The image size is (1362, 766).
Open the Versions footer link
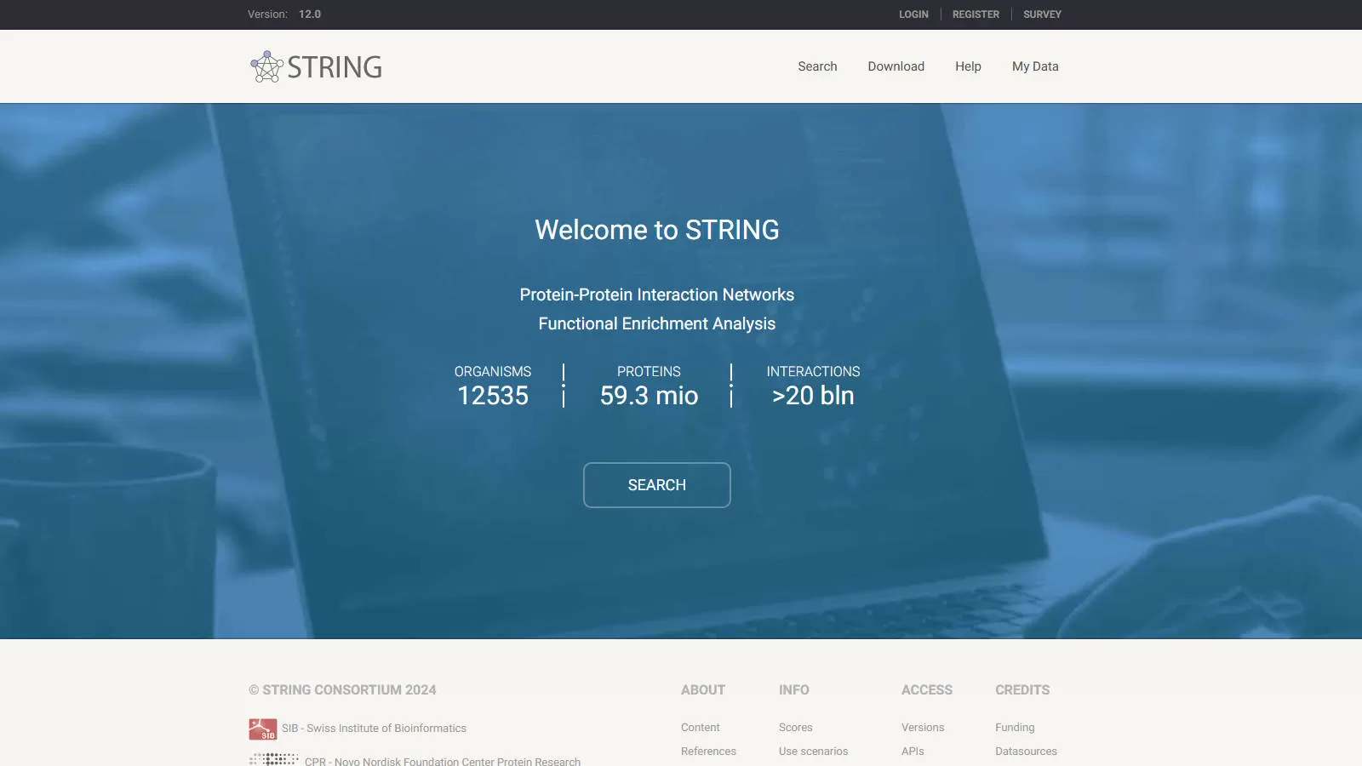(x=923, y=728)
